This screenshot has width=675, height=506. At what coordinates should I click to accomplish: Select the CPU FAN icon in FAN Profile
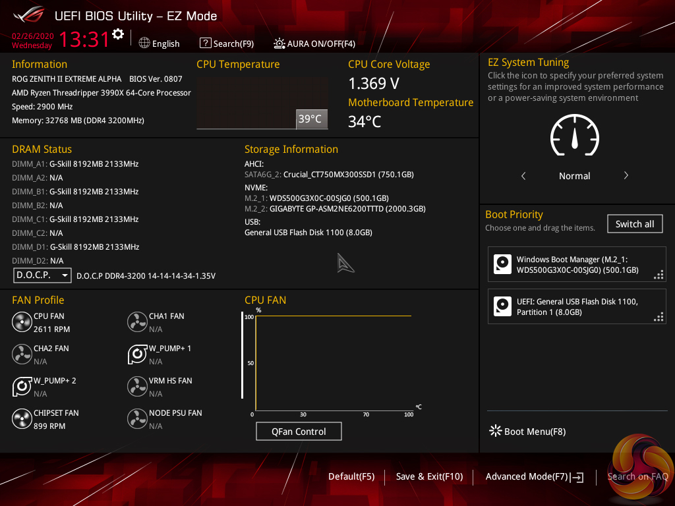(22, 322)
